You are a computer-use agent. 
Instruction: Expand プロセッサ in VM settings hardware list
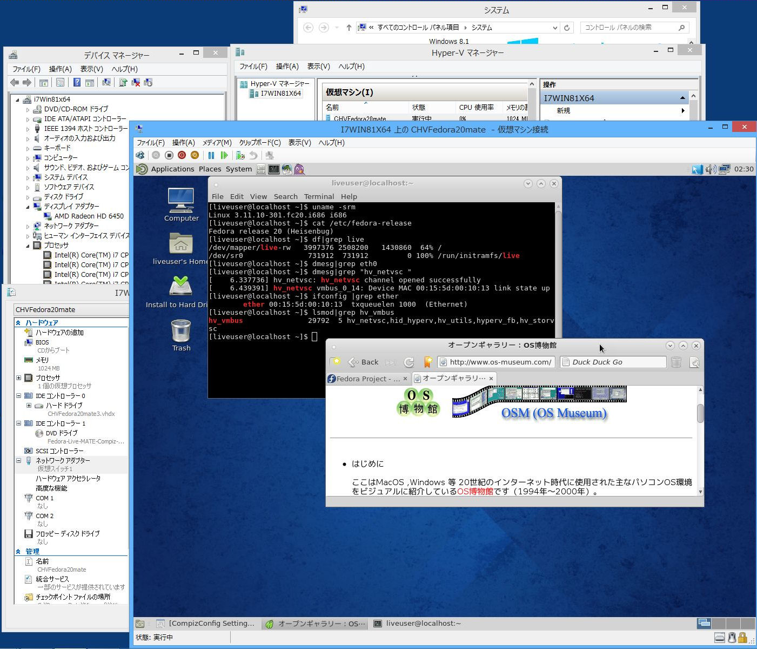[x=18, y=378]
